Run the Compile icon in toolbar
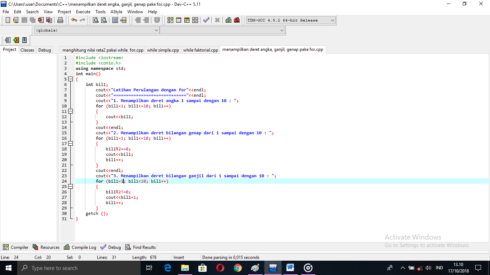490x275 pixels. 170,20
